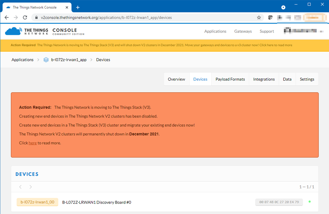
Task: Click the yellow Action Required banner
Action: tap(165, 45)
